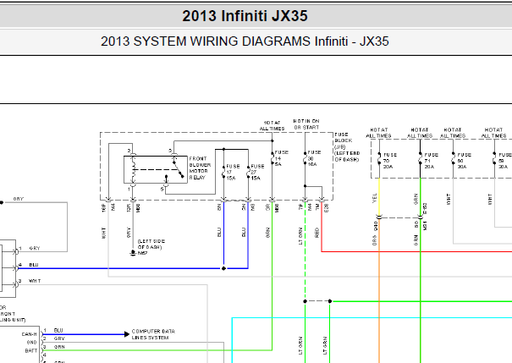Click the relay coil symbol inside the blower relay box
This screenshot has width=512, height=363.
(133, 170)
